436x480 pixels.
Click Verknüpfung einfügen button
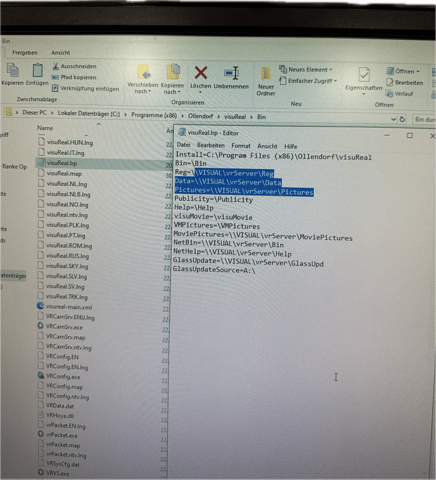coord(89,89)
